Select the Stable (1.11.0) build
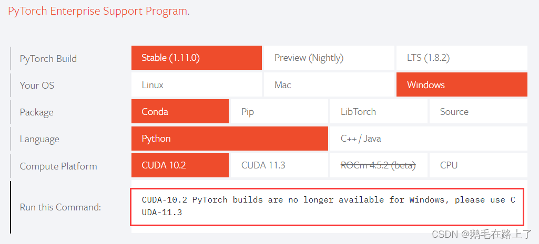 [x=196, y=58]
